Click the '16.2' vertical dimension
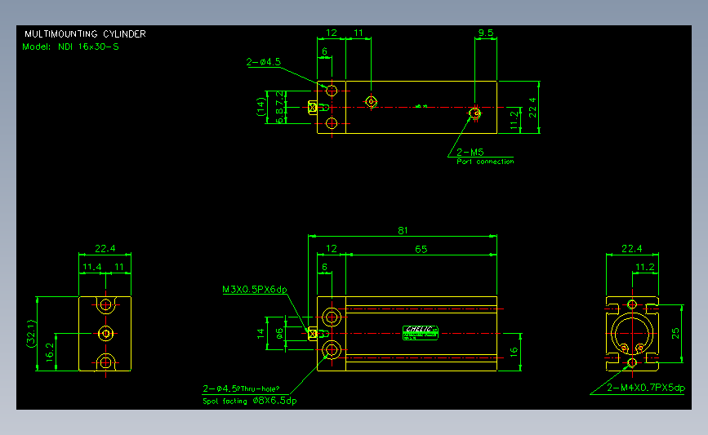 [x=50, y=351]
